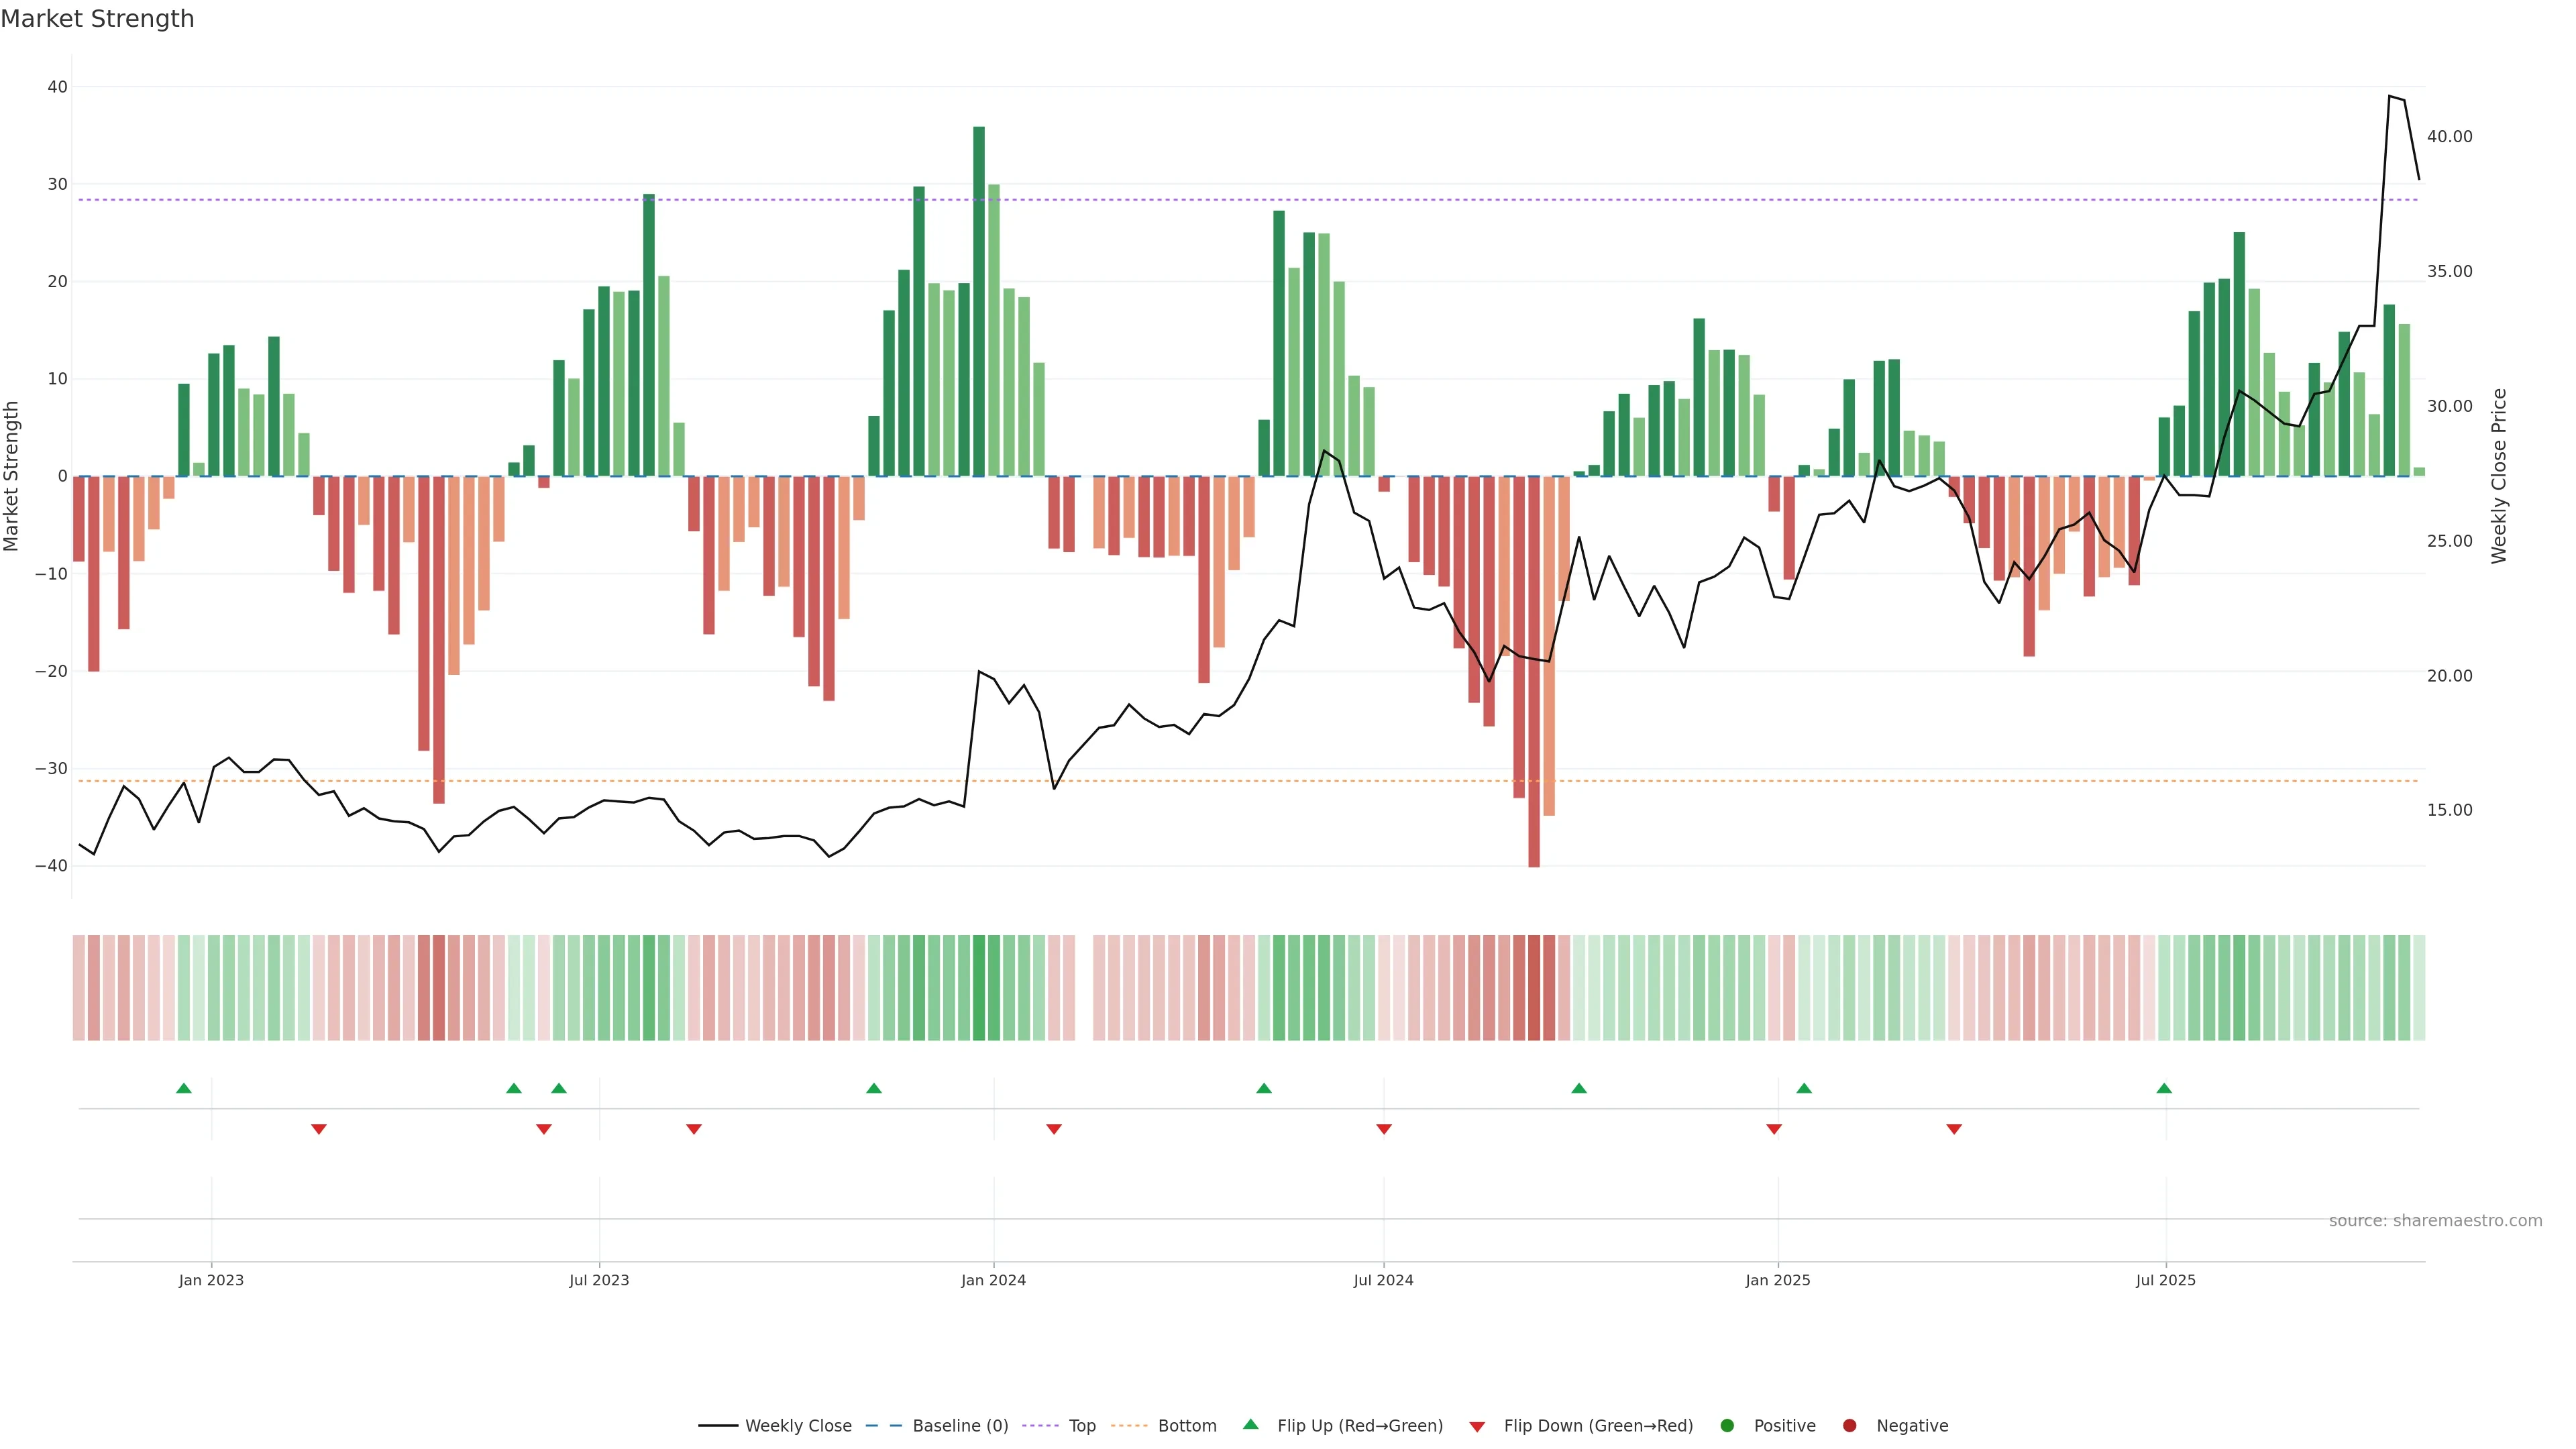Click the tallest green bar near Jan 2024

pyautogui.click(x=979, y=300)
